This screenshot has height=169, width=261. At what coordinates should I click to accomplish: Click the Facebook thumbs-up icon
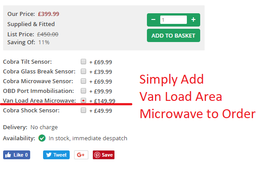8,155
